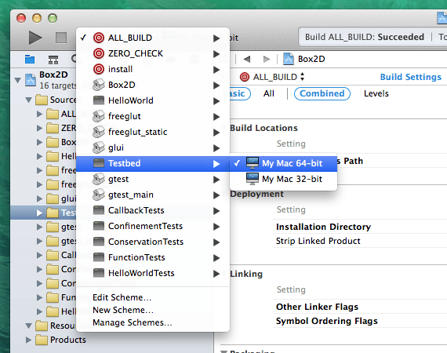This screenshot has width=447, height=353.
Task: Open New Scheme…
Action: pos(123,310)
